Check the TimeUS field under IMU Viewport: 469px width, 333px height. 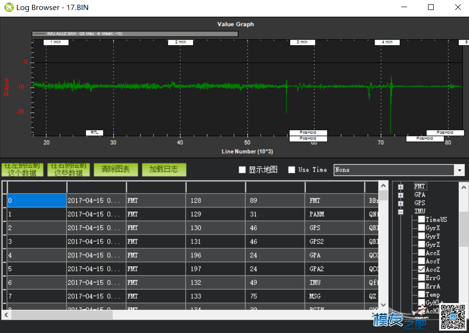[x=421, y=219]
